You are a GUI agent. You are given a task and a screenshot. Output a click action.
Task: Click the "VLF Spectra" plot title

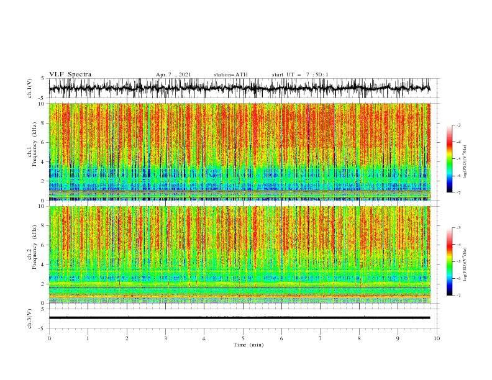(x=70, y=75)
